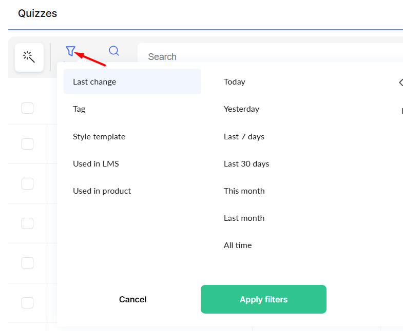The height and width of the screenshot is (331, 403).
Task: Pick the All time range option
Action: pyautogui.click(x=238, y=245)
